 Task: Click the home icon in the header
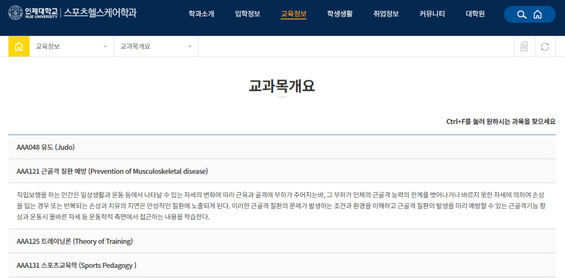tap(538, 14)
